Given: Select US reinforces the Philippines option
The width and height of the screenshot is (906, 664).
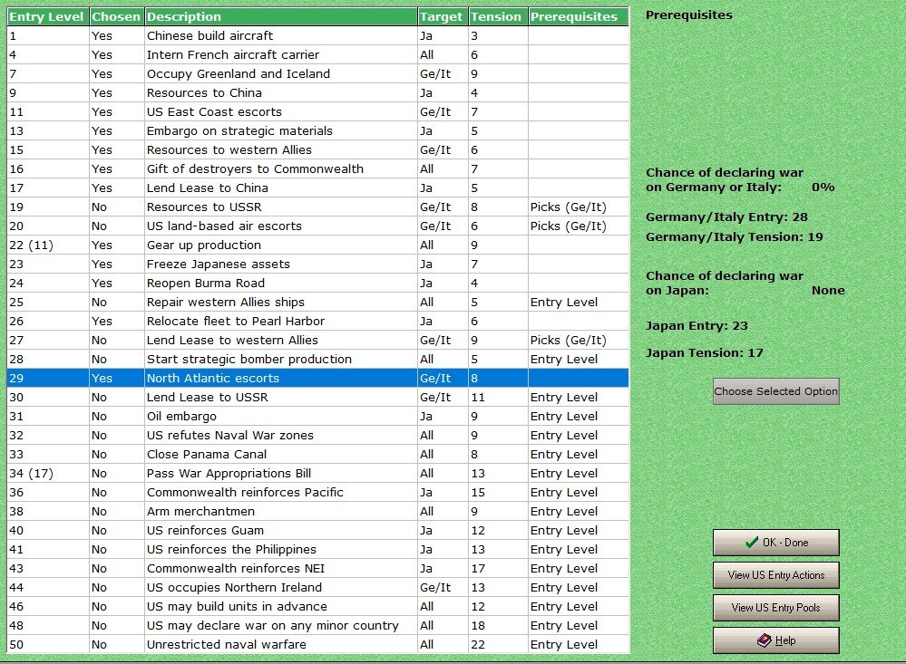Looking at the screenshot, I should pos(317,550).
